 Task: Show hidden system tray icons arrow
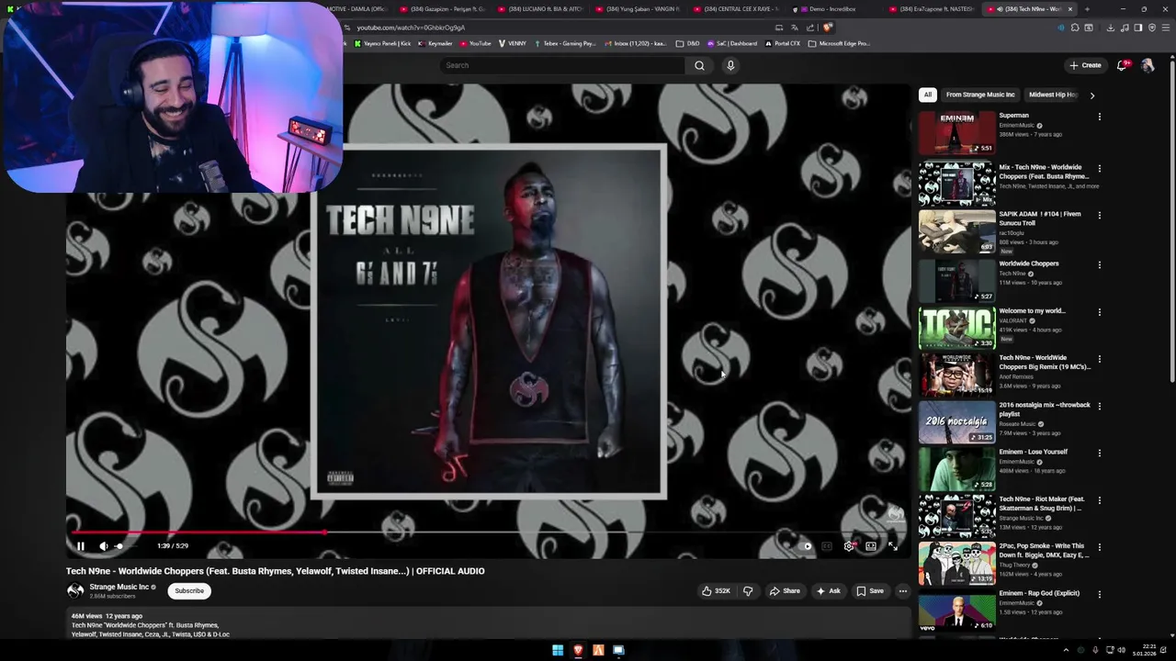click(x=1066, y=650)
